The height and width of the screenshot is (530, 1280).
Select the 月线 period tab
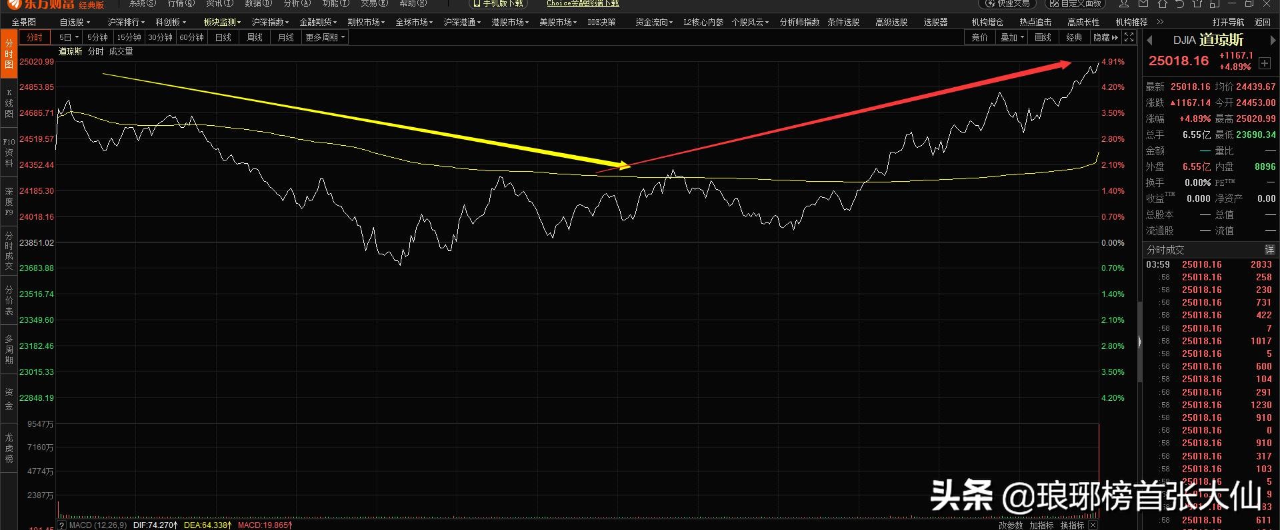pos(285,37)
